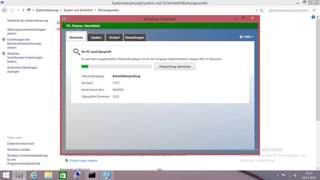Viewport: 320px width, 180px height.
Task: Open Windows SmartScreen-Einstellungen ändern link
Action: coord(25,58)
